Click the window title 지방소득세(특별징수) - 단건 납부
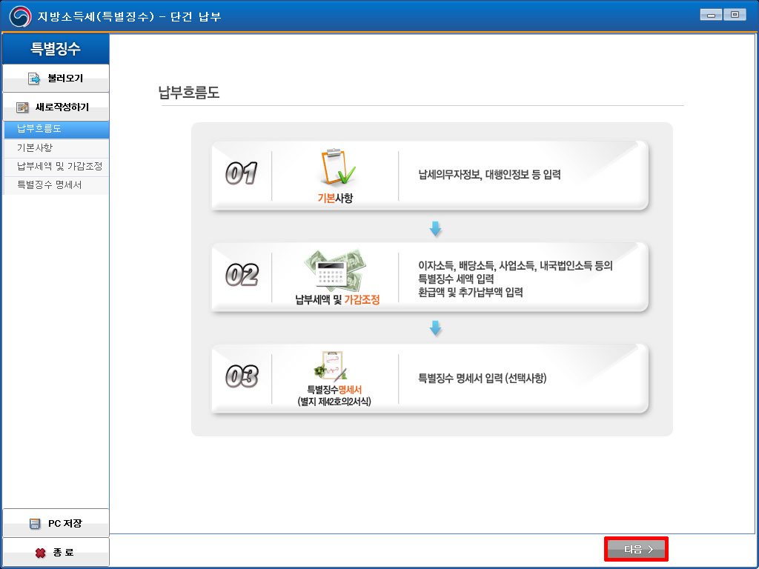This screenshot has width=759, height=569. [129, 16]
